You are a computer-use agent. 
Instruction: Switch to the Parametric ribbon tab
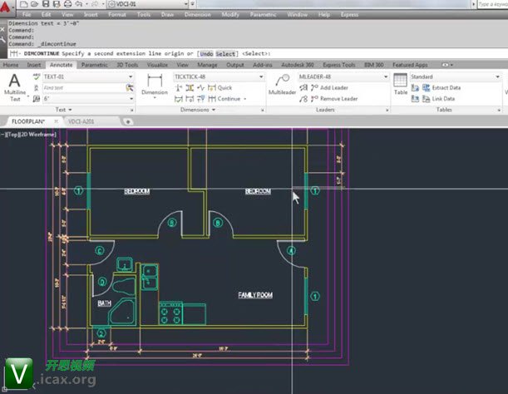tap(94, 64)
